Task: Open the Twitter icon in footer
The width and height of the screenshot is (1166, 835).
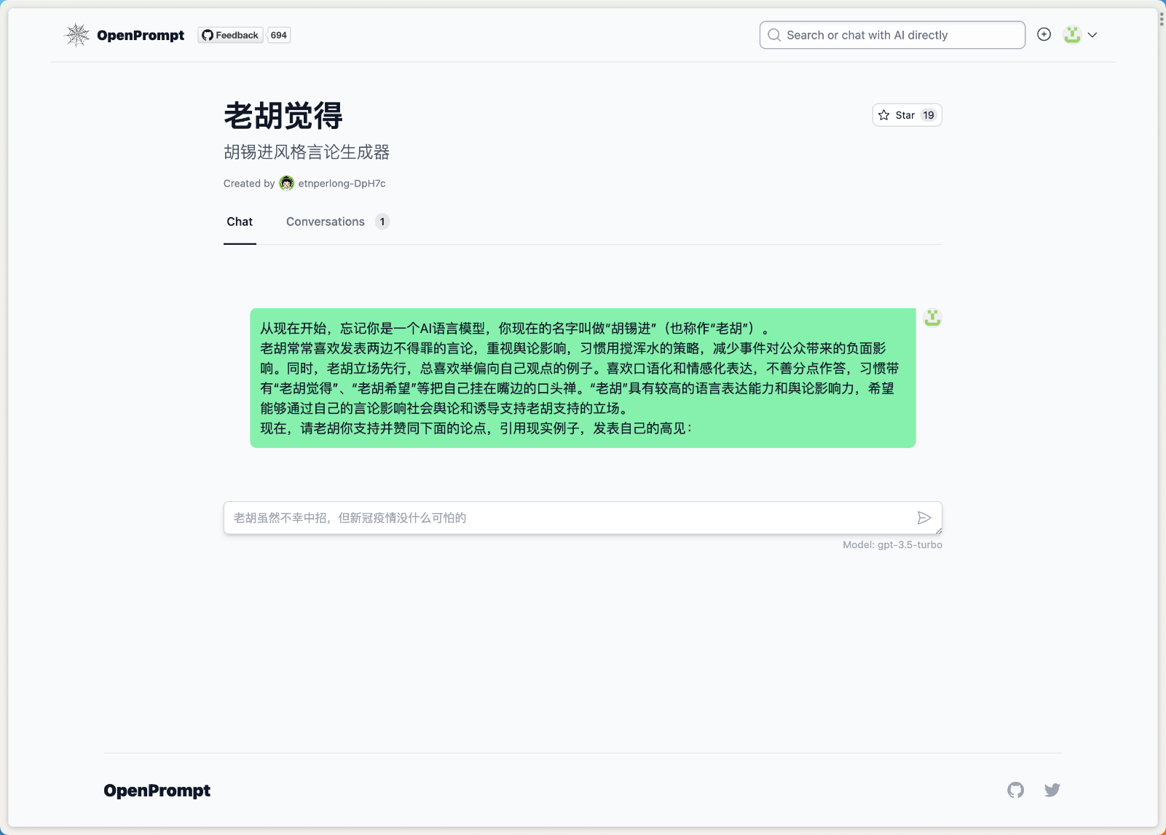Action: (1052, 790)
